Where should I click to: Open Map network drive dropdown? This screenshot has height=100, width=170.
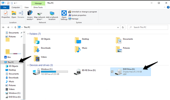point(39,15)
